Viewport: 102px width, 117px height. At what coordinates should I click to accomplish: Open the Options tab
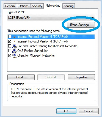24,6
